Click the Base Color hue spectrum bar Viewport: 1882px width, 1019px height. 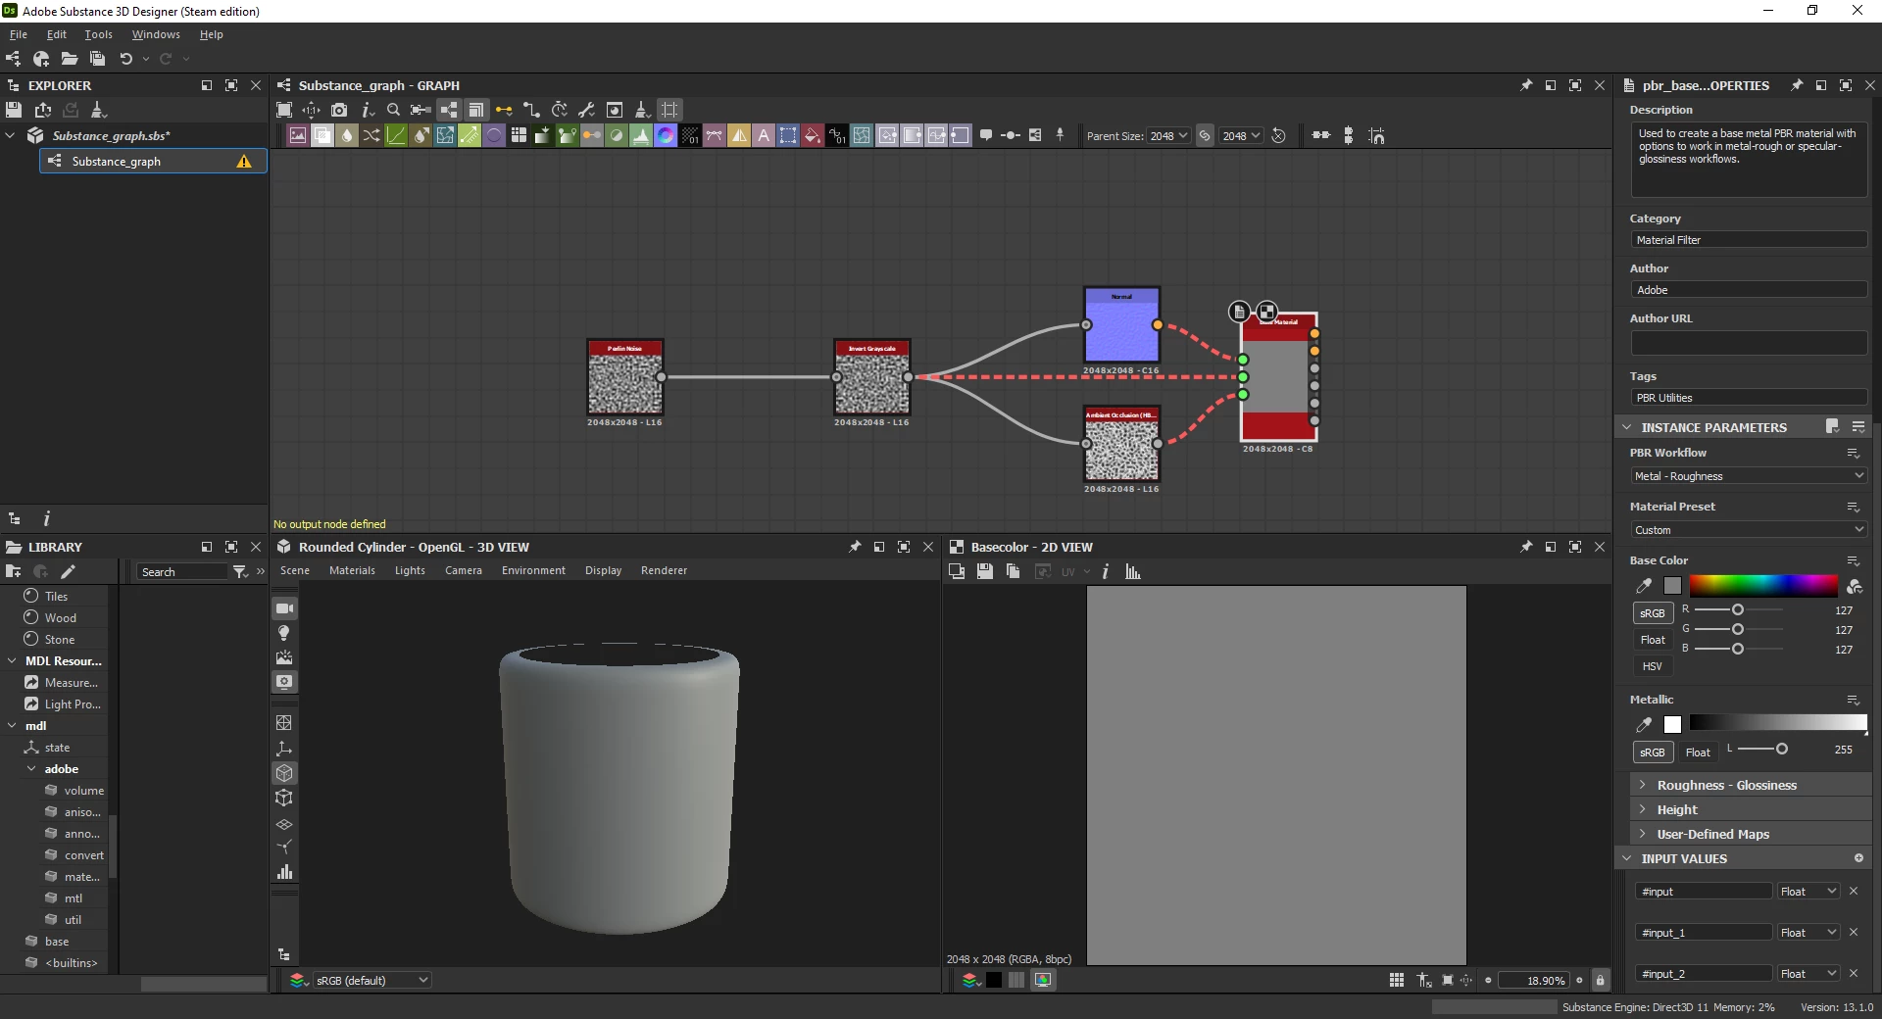click(x=1763, y=586)
